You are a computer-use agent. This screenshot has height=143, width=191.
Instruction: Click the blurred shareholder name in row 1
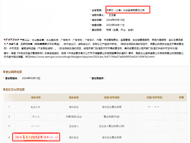35,107
